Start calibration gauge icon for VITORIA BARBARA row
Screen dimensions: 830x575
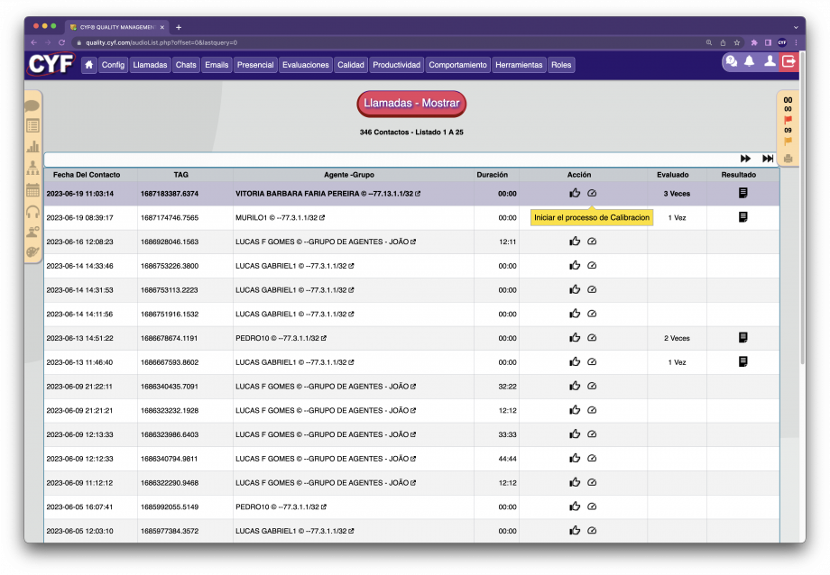click(592, 193)
